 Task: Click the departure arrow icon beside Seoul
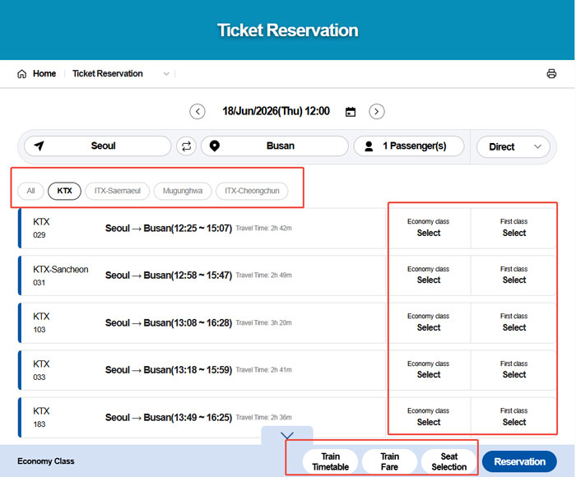[39, 146]
